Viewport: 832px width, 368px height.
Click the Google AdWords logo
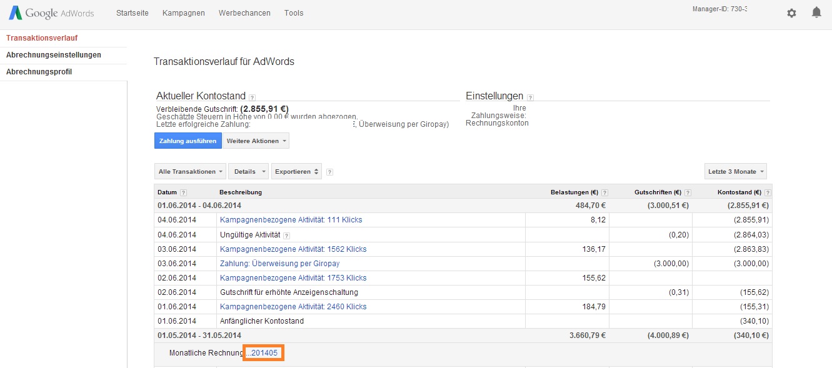point(51,13)
